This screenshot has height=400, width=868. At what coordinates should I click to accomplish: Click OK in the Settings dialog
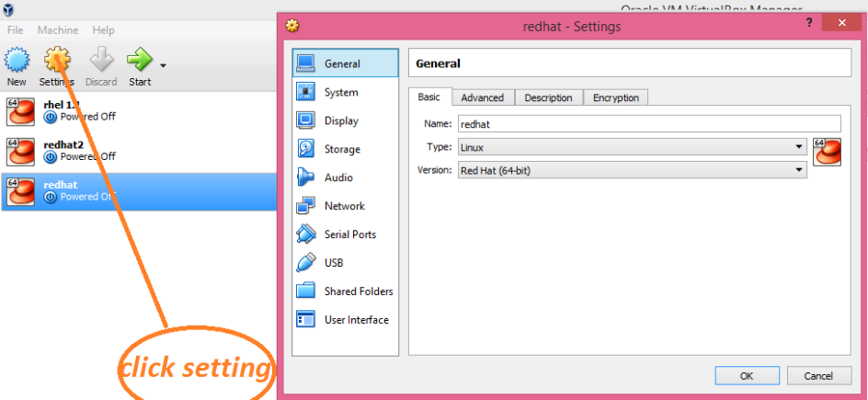coord(747,376)
